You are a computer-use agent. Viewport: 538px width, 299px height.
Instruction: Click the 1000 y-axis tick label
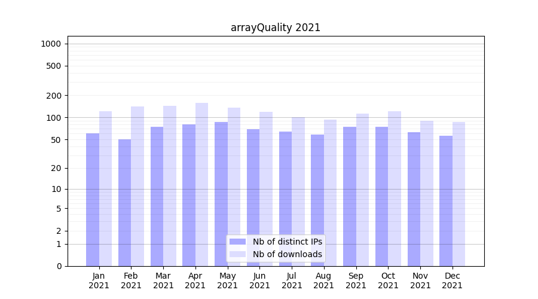pos(51,44)
